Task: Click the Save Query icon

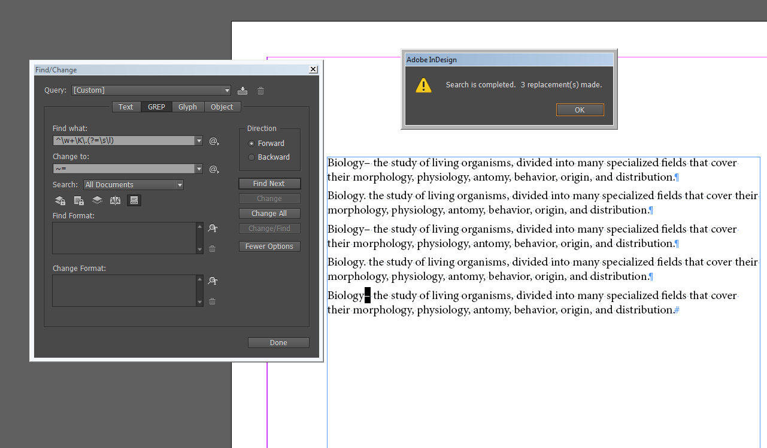Action: [x=242, y=90]
